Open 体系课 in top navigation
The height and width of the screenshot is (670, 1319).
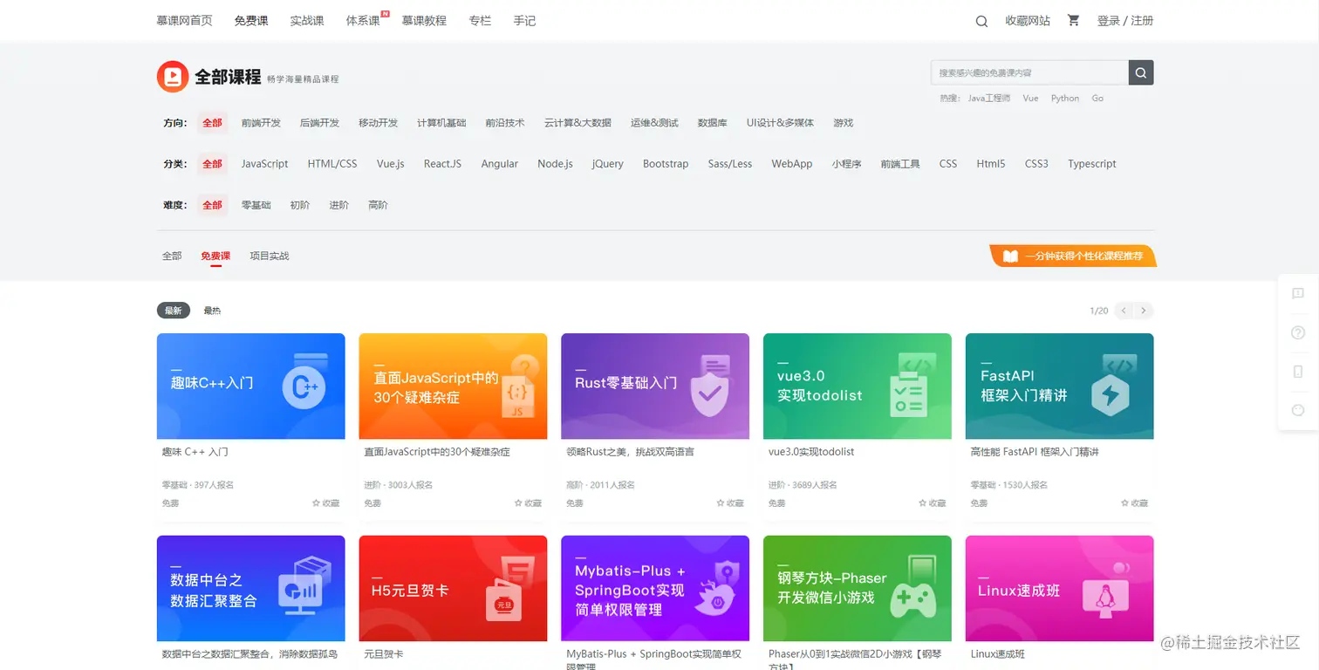(363, 20)
